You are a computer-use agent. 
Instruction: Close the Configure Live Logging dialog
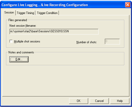(128, 5)
